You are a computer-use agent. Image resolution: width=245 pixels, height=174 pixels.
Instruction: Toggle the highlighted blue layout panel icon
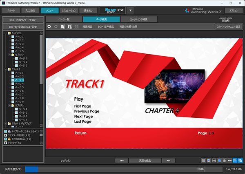pyautogui.click(x=235, y=161)
